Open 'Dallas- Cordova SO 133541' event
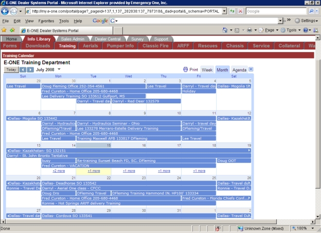 pos(129,216)
